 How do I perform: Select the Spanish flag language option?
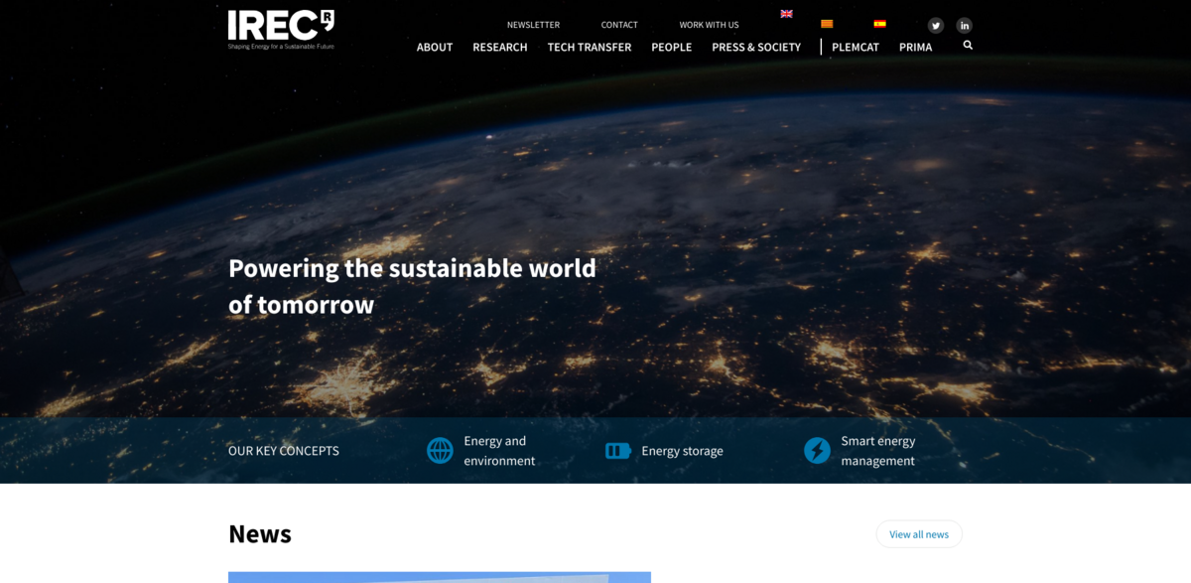(x=879, y=22)
